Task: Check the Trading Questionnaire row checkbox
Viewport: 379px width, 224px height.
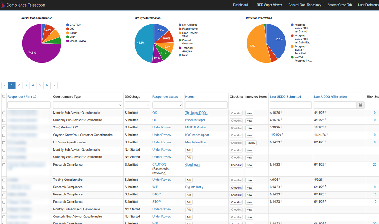Action: [x=4, y=180]
